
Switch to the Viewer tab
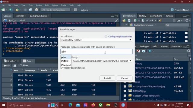164,46
